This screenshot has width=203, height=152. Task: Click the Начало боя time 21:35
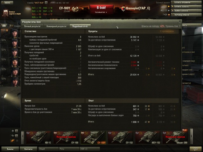pyautogui.click(x=79, y=106)
